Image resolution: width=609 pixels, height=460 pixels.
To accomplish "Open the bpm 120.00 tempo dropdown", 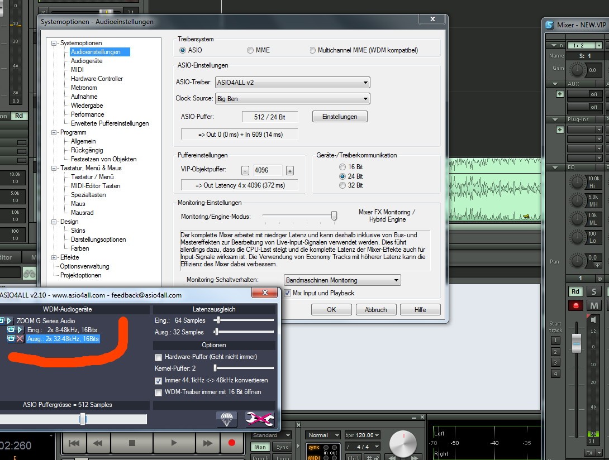I will (362, 435).
